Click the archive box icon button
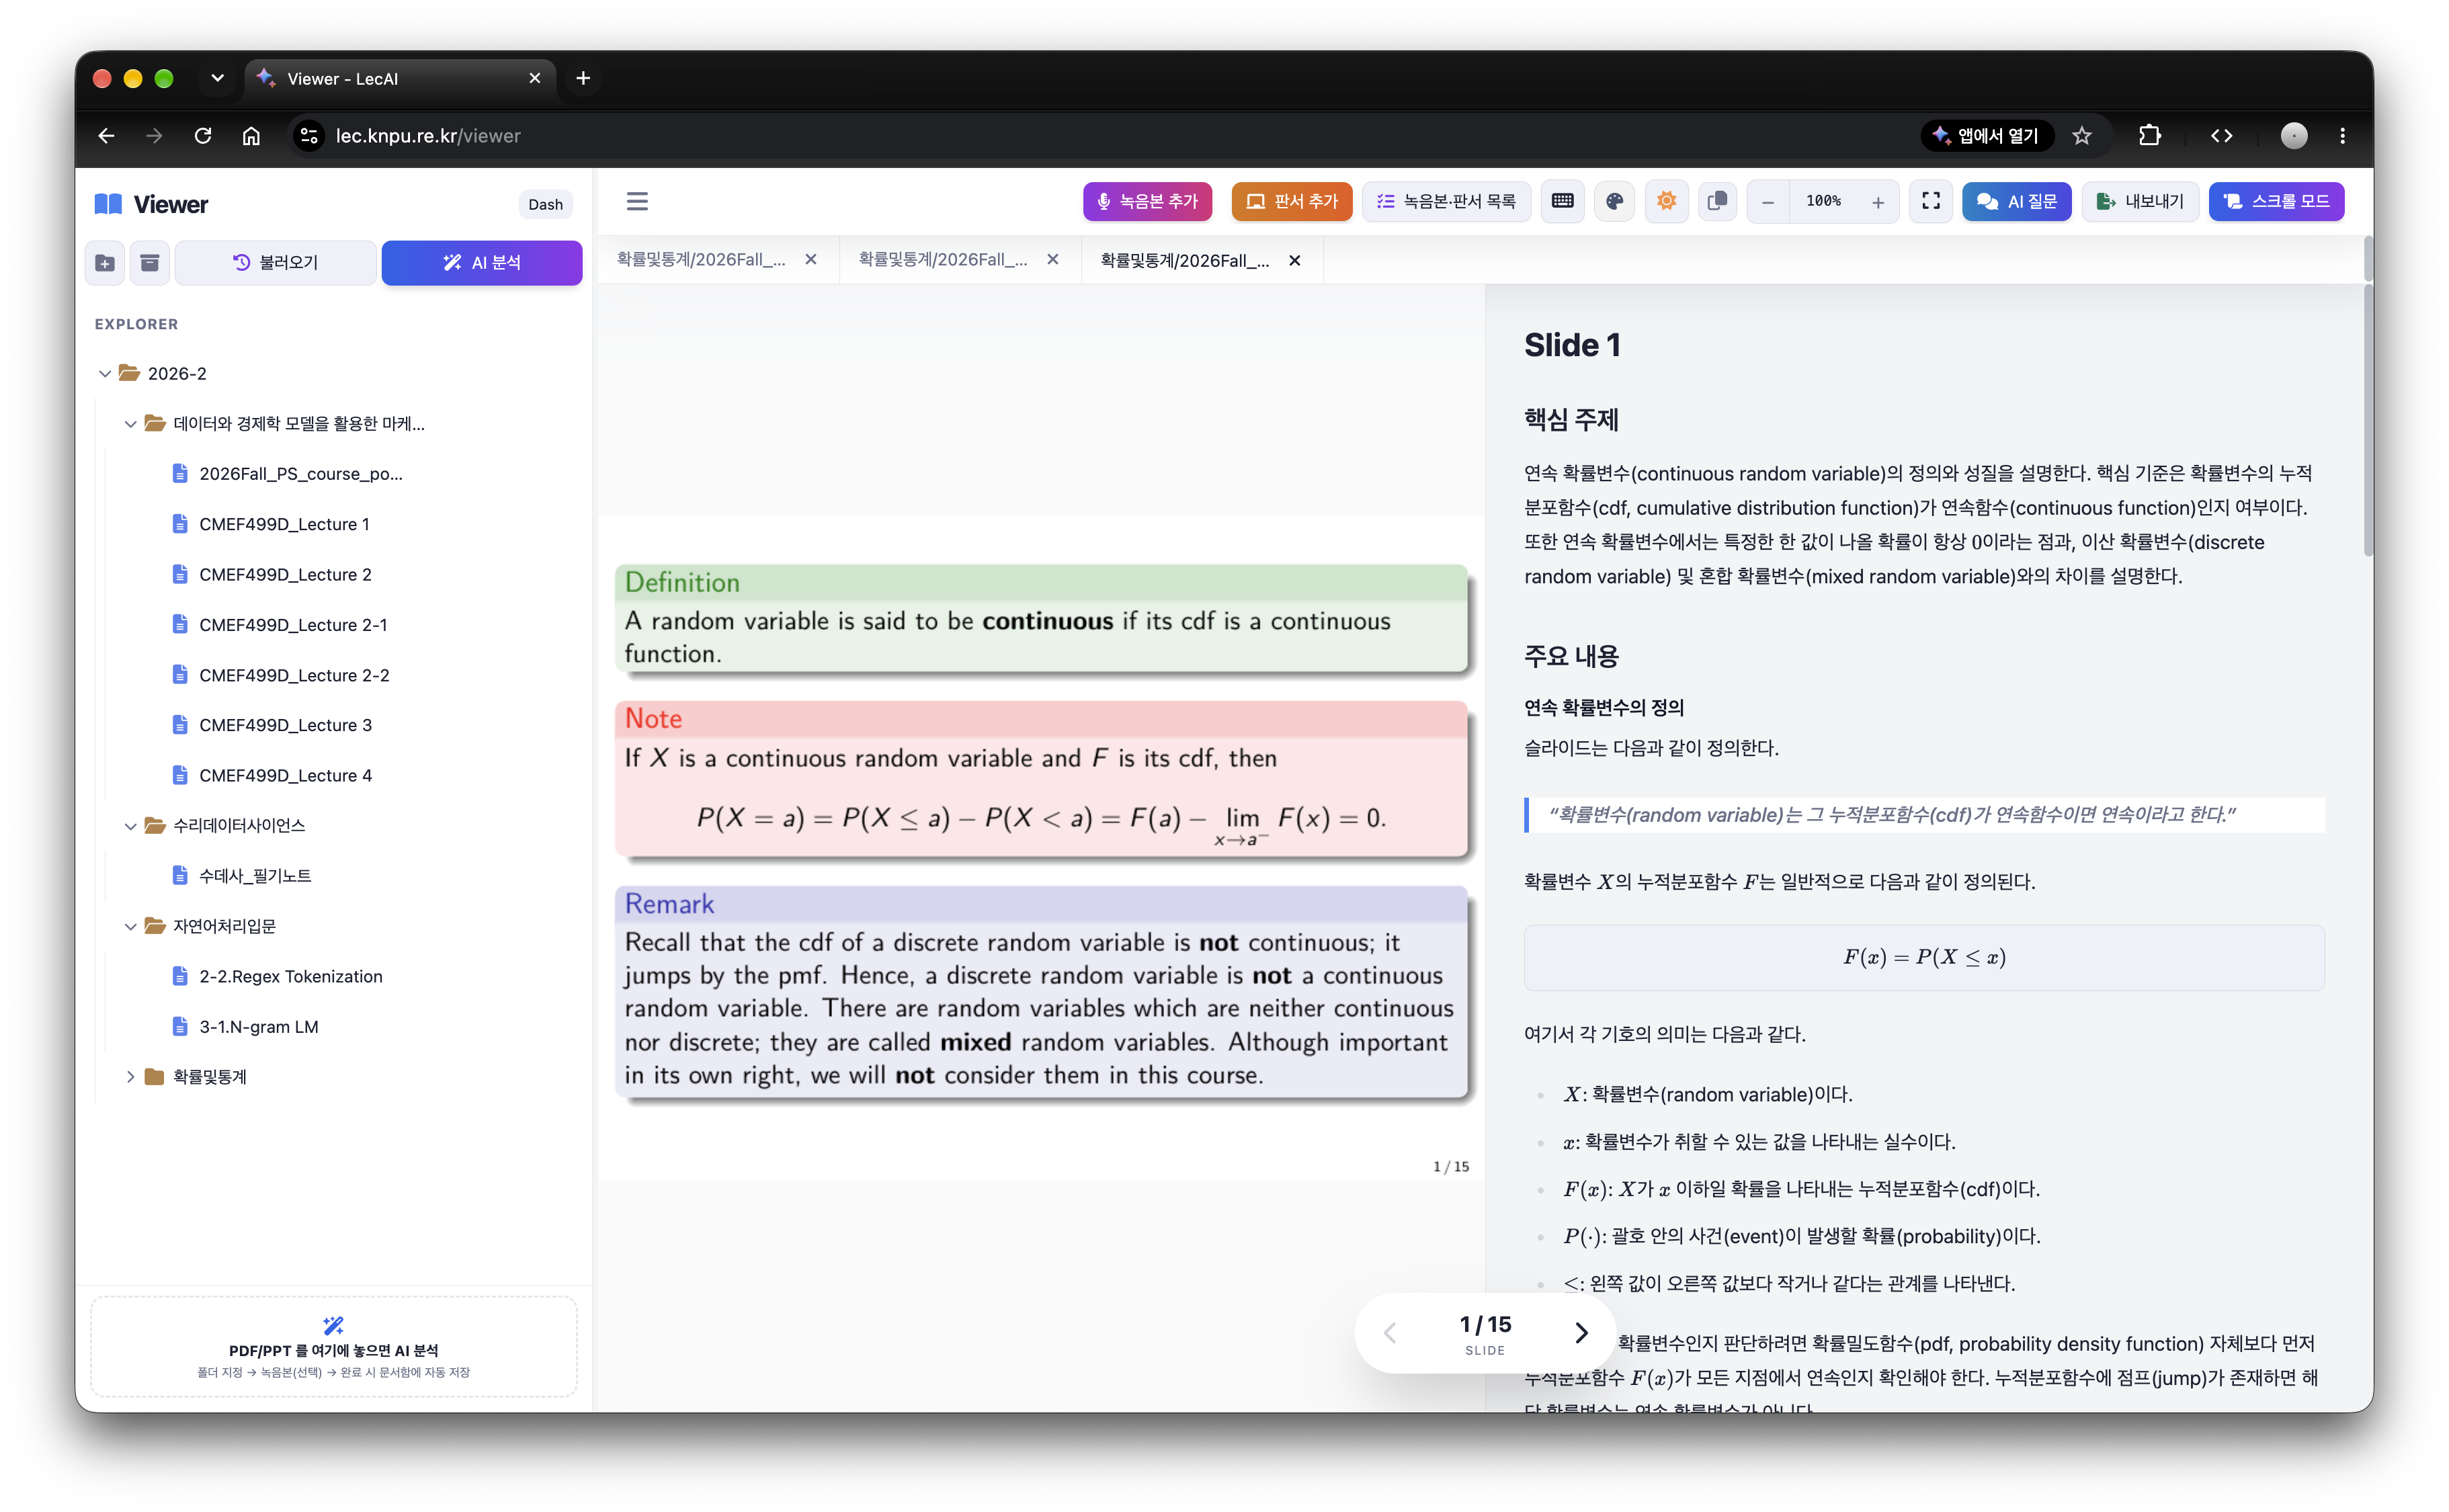The height and width of the screenshot is (1512, 2449). 150,263
